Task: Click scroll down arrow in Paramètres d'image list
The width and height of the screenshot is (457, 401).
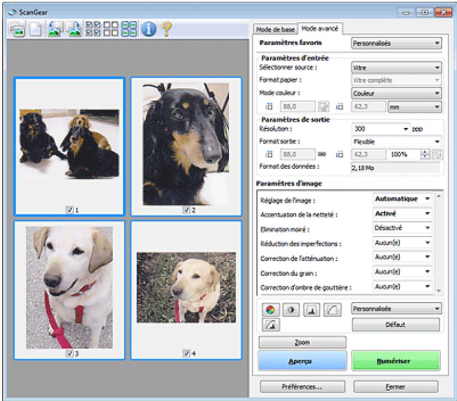Action: pos(438,291)
